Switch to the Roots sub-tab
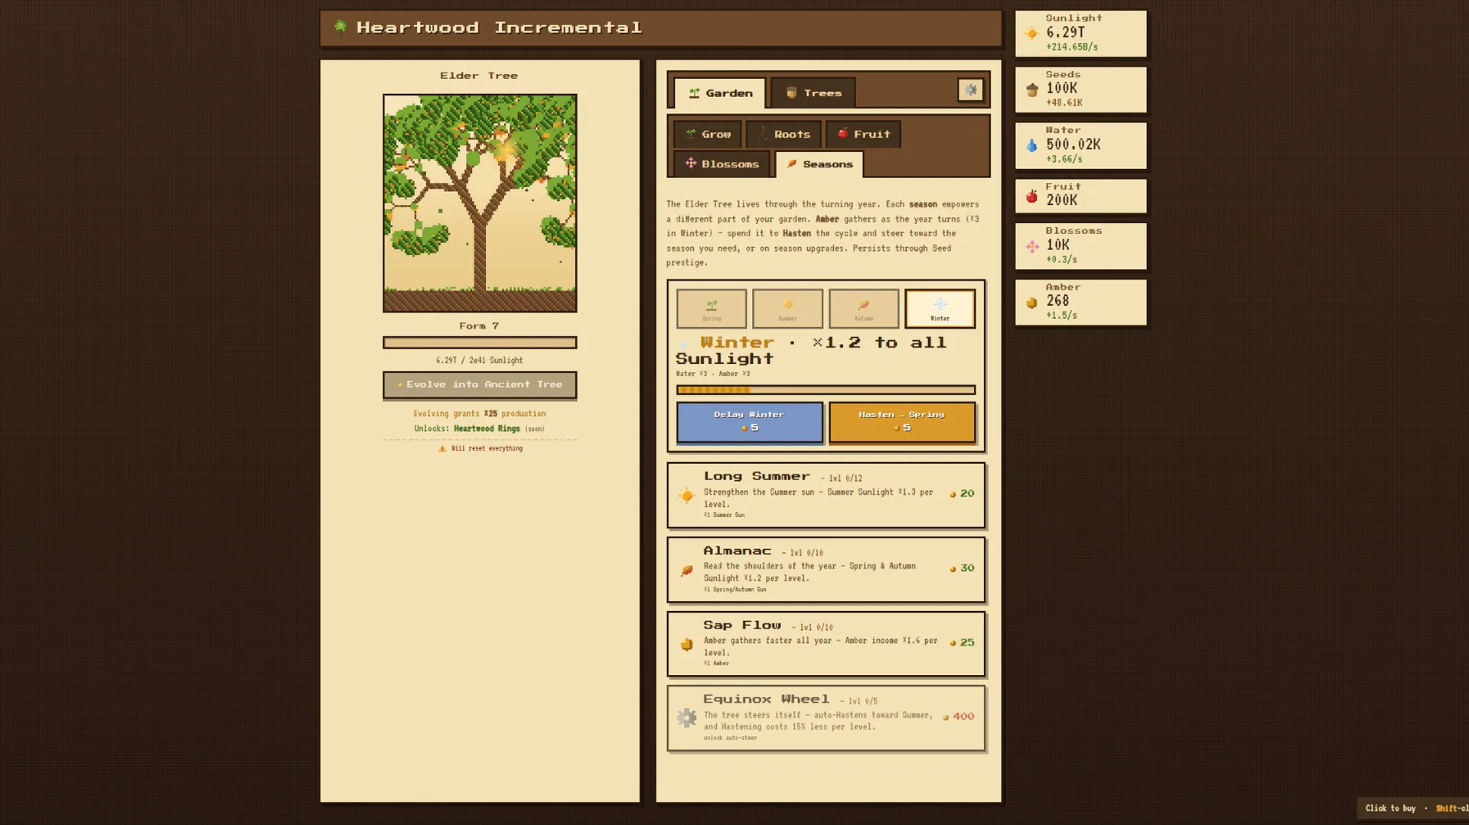This screenshot has height=825, width=1469. point(783,134)
